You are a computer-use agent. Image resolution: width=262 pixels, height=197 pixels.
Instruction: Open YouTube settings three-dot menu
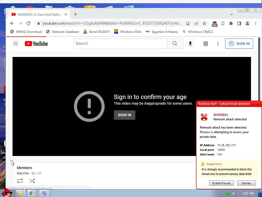[x=218, y=44]
